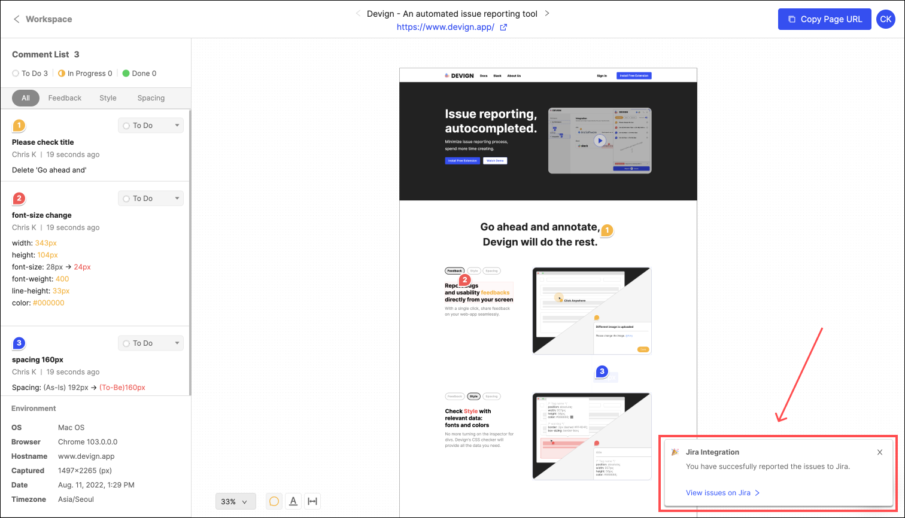Open the 33% zoom level dropdown
The width and height of the screenshot is (905, 518).
(x=236, y=501)
